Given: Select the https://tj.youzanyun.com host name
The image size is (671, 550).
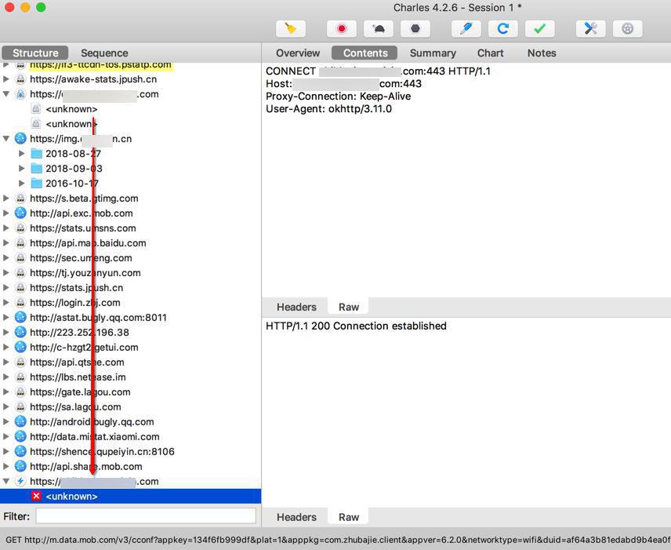Looking at the screenshot, I should [85, 273].
